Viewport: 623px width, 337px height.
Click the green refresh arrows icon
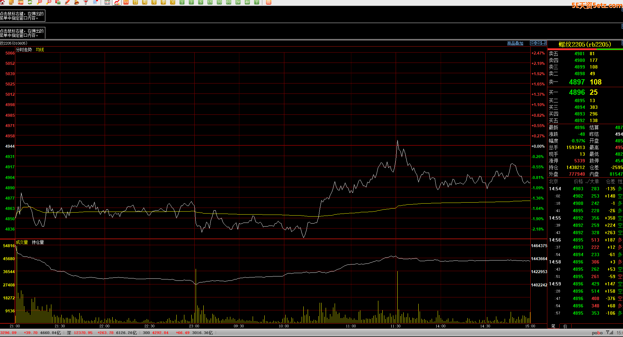click(x=30, y=2)
